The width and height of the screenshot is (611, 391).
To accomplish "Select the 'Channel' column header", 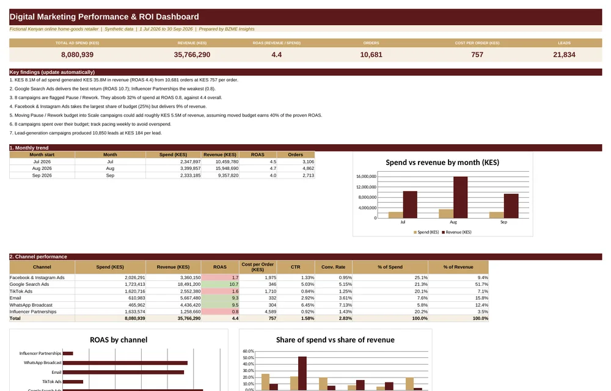I will pos(42,267).
